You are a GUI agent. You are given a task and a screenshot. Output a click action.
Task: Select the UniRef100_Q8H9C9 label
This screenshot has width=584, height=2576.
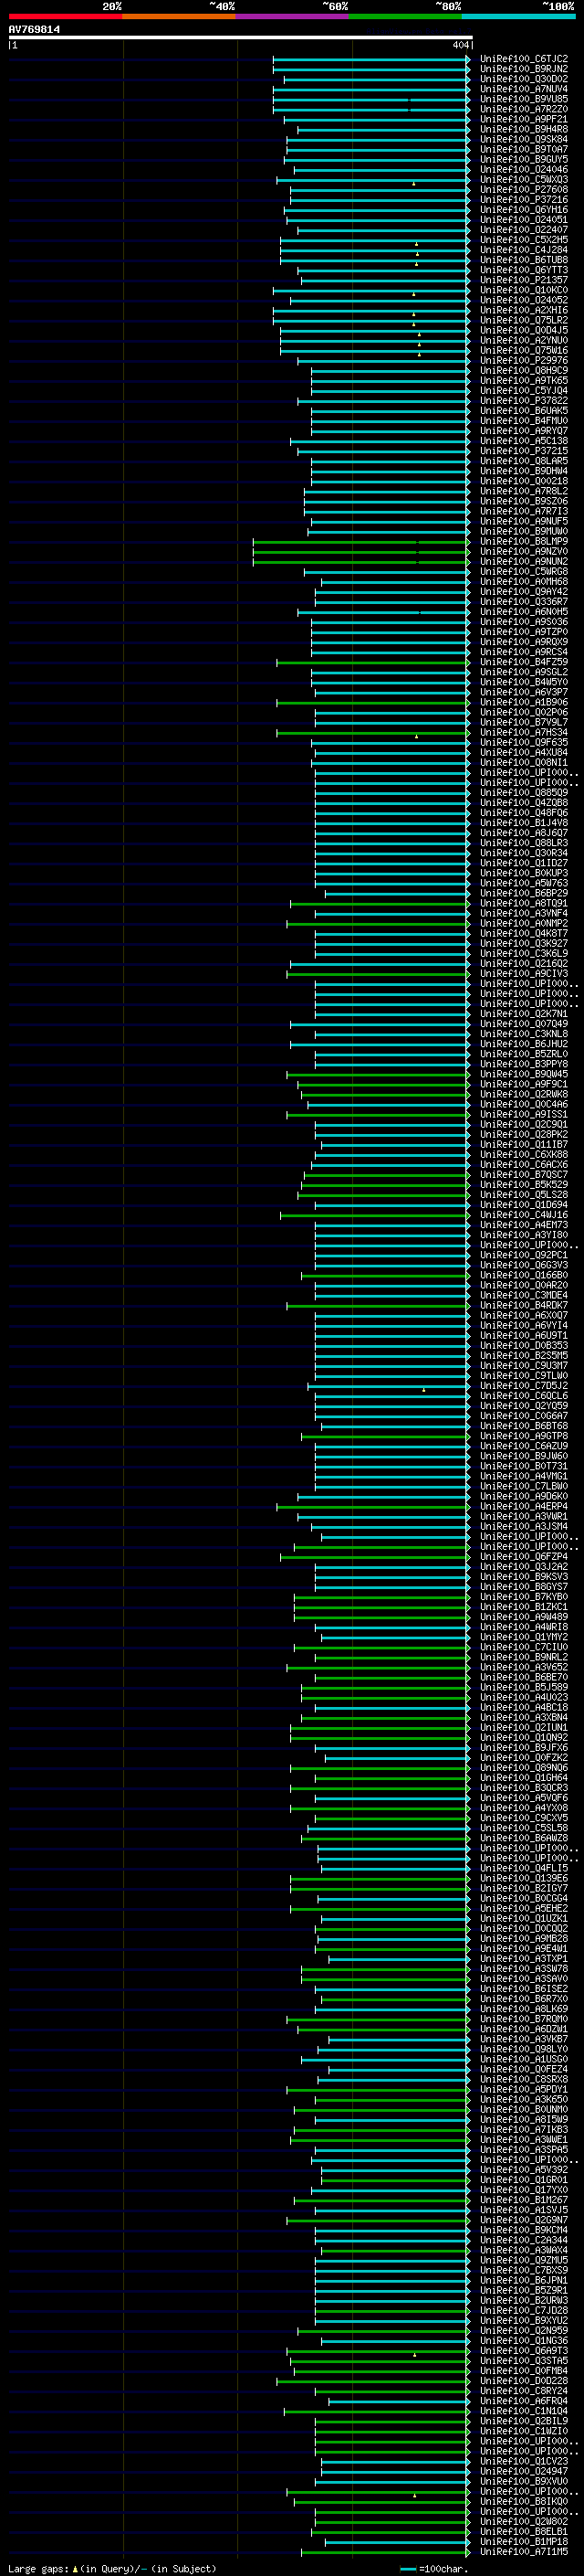click(523, 370)
